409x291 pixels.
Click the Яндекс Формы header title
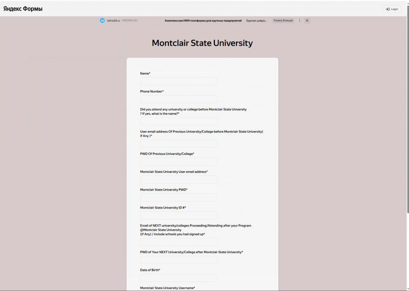(x=22, y=8)
